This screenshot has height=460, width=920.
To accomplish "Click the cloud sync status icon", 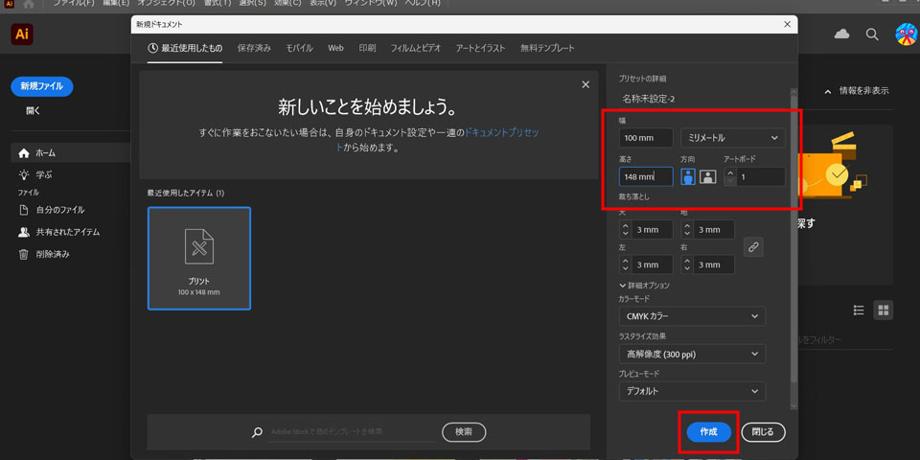I will point(841,34).
